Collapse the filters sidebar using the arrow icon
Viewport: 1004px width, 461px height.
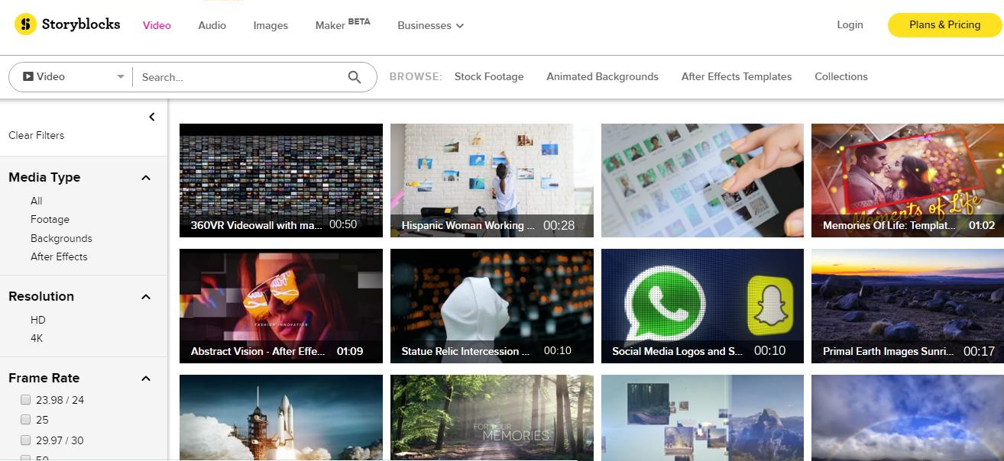click(151, 117)
